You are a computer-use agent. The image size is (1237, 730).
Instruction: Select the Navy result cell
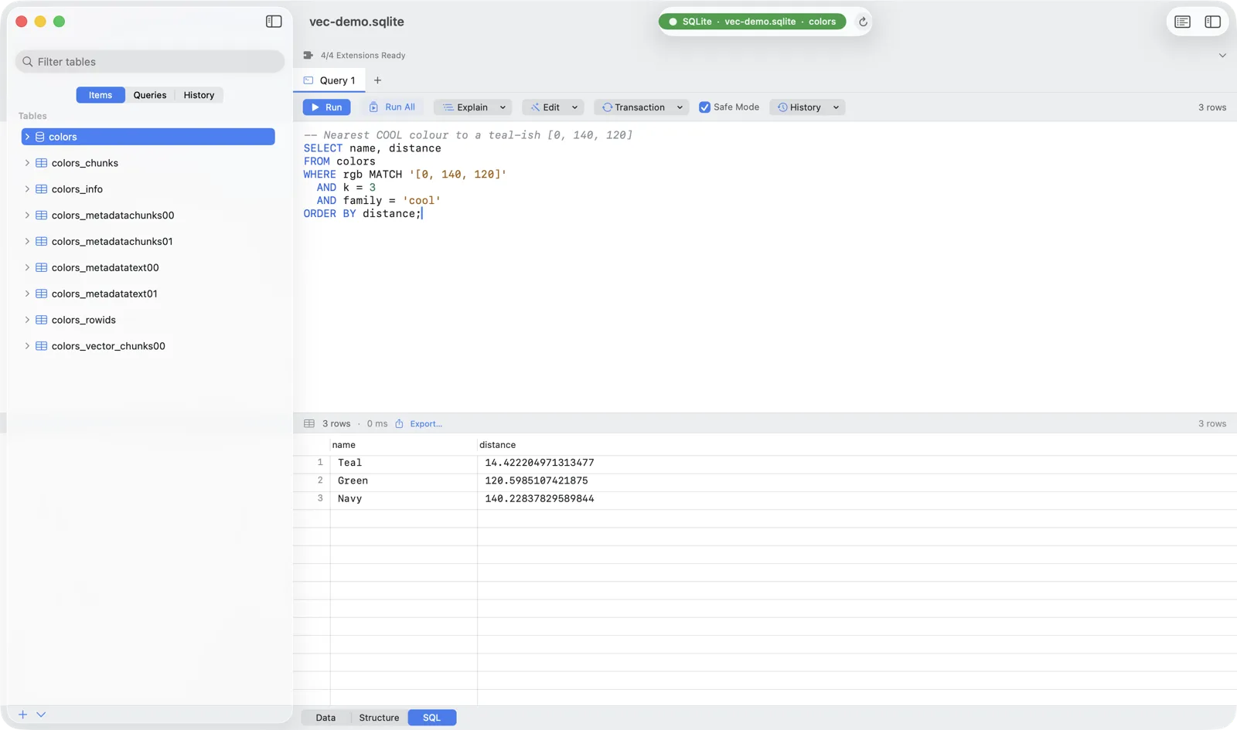click(x=404, y=499)
